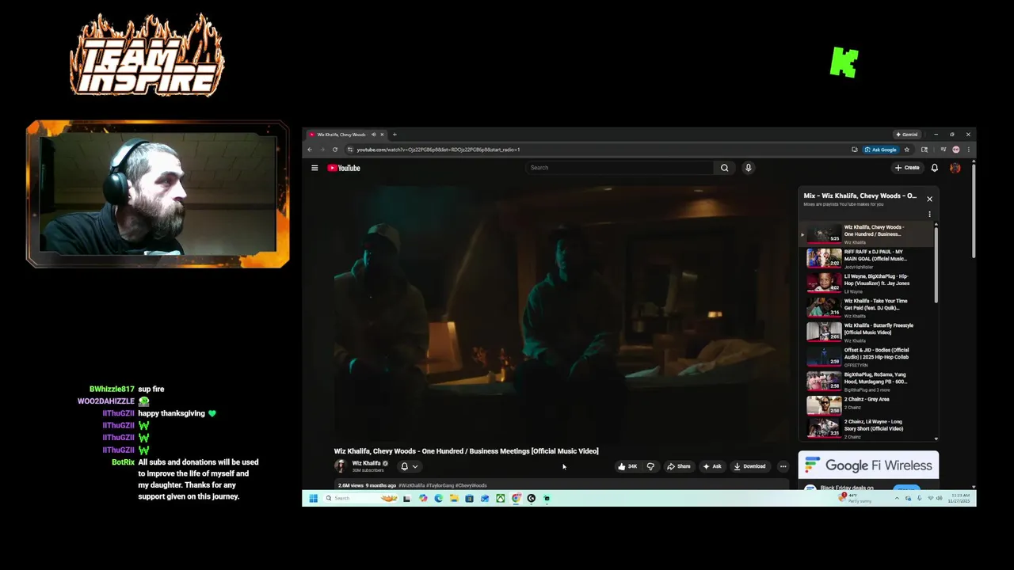Open Microsoft Edge from taskbar
The image size is (1014, 570).
(x=438, y=498)
